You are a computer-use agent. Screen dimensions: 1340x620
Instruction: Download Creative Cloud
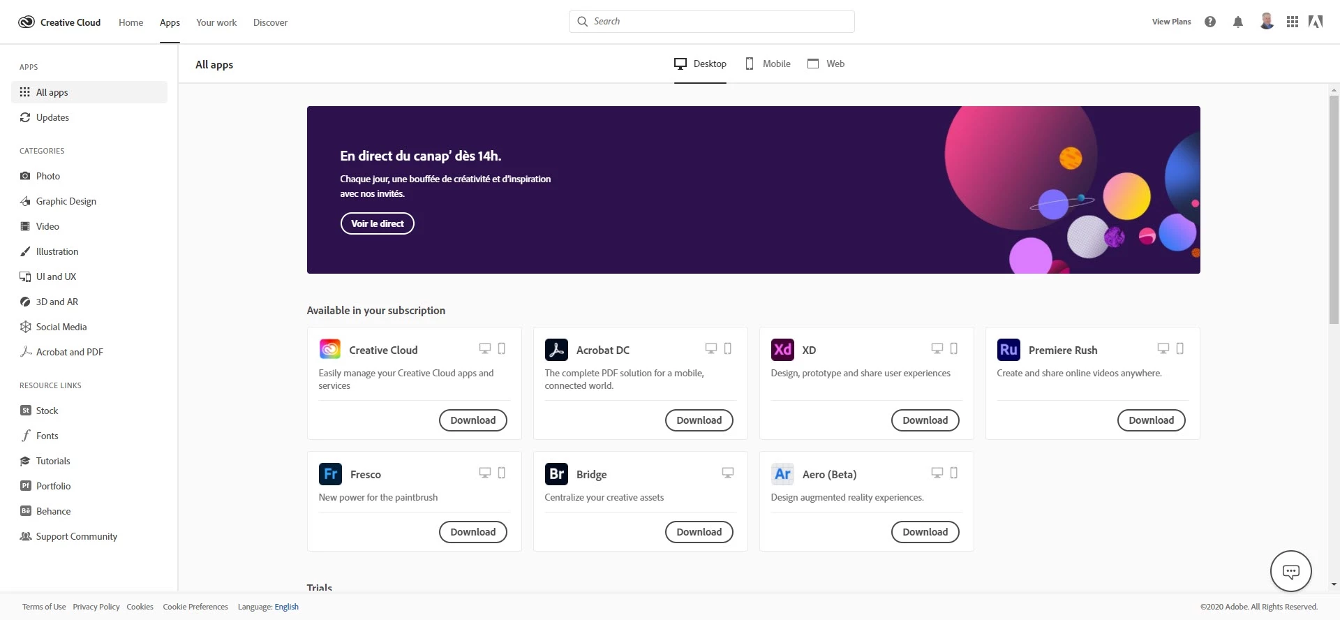coord(473,420)
